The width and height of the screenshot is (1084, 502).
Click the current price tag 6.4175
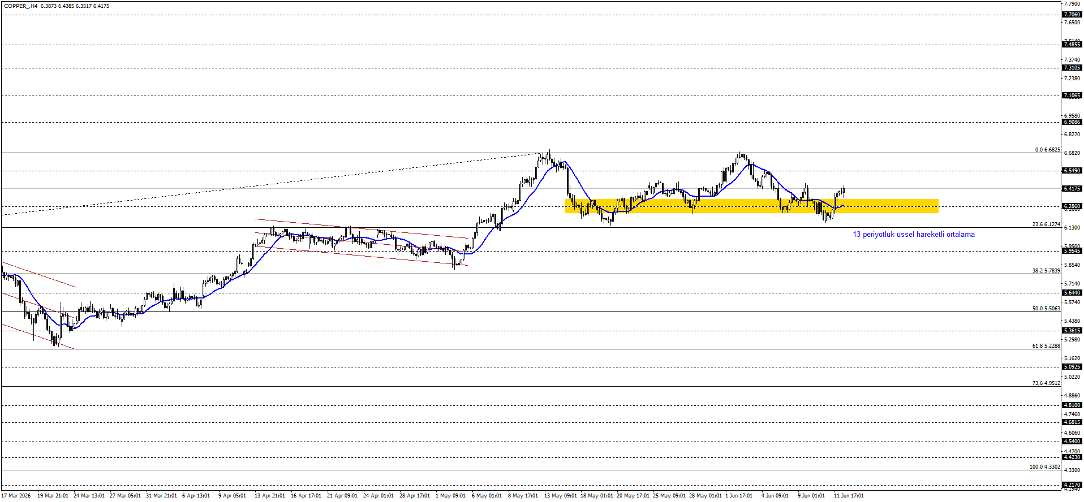[x=1072, y=189]
